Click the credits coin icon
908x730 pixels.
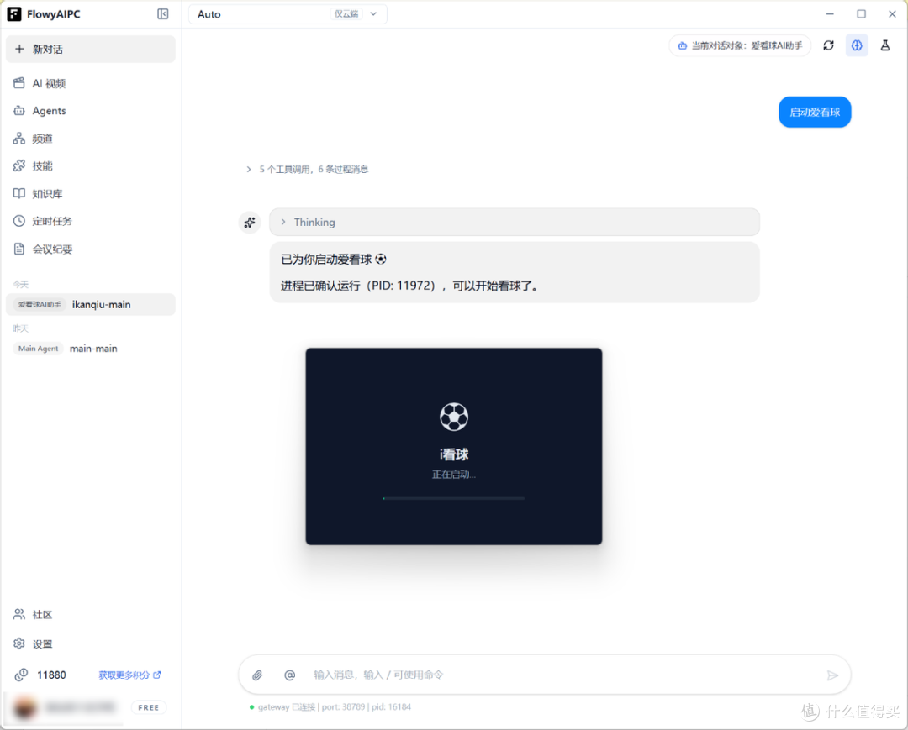point(21,675)
